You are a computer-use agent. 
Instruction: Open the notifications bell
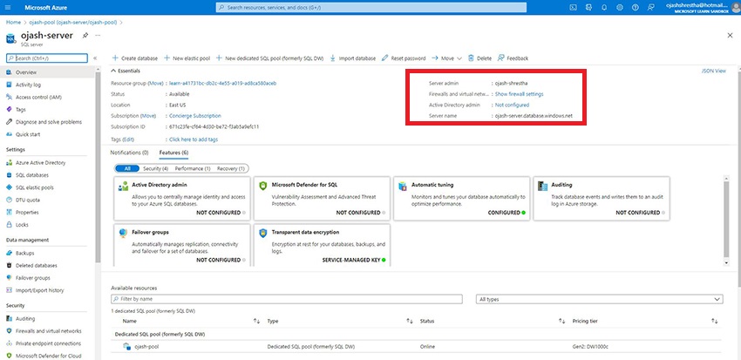tap(604, 7)
